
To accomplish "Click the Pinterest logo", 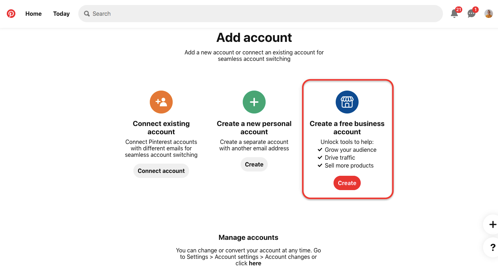I will click(x=11, y=14).
